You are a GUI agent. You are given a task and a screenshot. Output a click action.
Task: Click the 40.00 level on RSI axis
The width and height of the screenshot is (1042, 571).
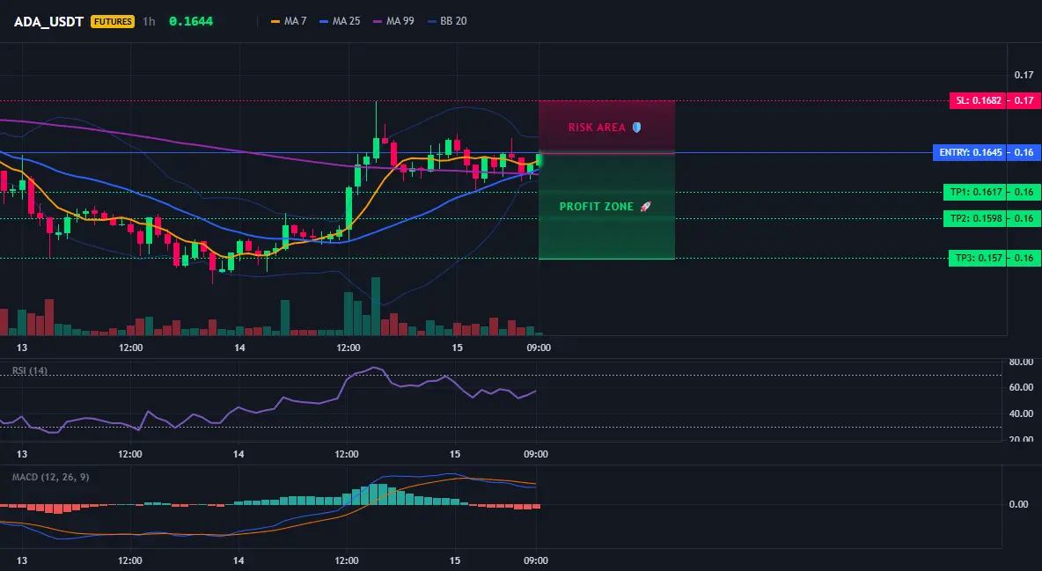click(x=1022, y=414)
